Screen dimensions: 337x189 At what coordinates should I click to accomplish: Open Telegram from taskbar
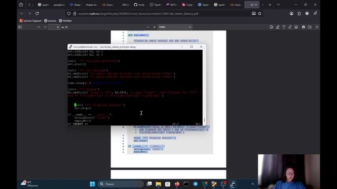(195, 184)
